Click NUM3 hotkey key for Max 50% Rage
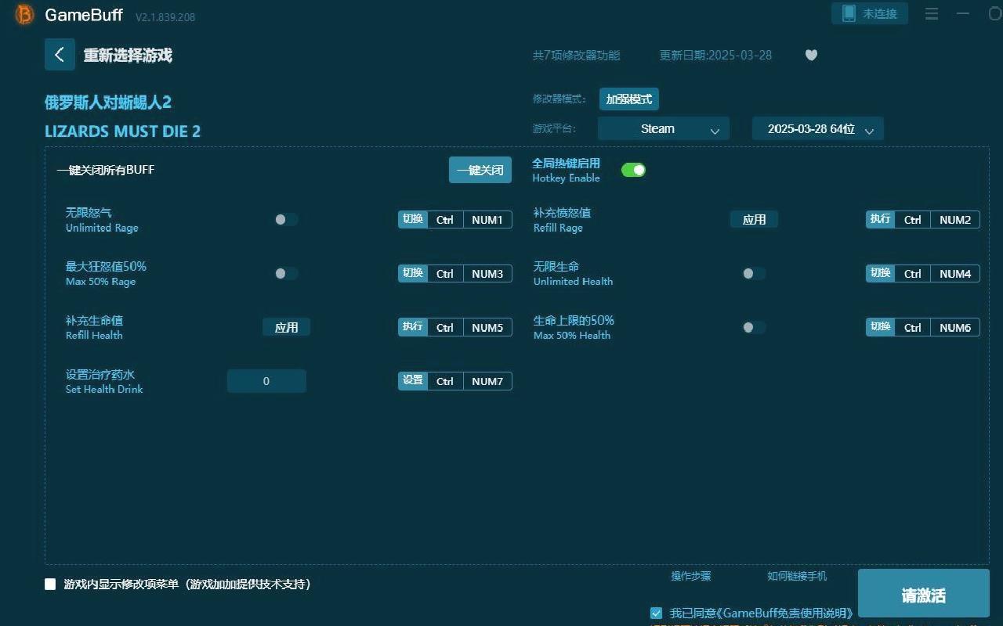This screenshot has height=626, width=1003. point(487,274)
